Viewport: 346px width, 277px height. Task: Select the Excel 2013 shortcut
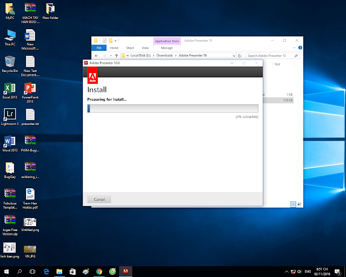(x=10, y=91)
